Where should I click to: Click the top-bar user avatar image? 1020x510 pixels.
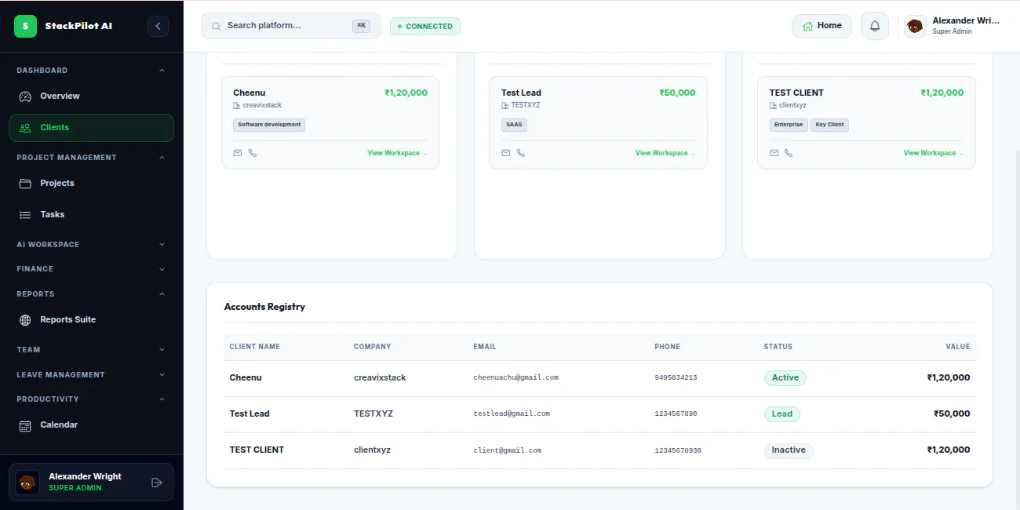click(915, 26)
